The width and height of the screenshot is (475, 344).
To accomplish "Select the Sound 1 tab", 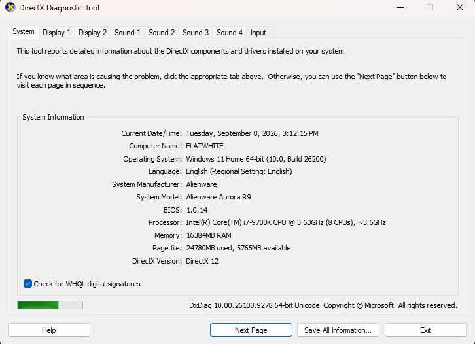I will [127, 33].
